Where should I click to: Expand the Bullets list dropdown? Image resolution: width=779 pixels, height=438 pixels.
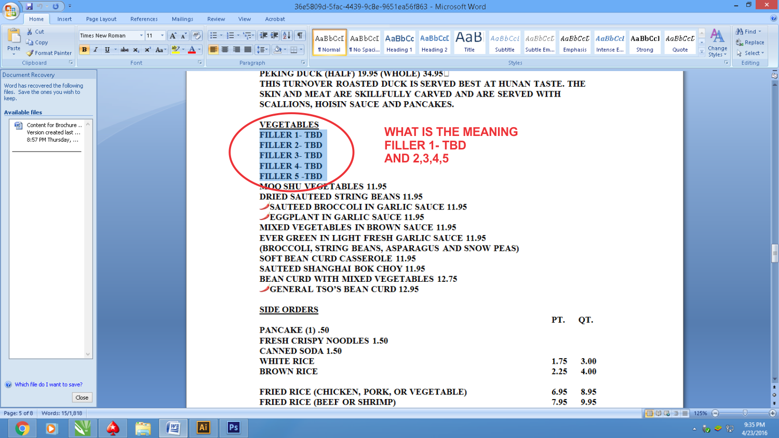pyautogui.click(x=221, y=36)
